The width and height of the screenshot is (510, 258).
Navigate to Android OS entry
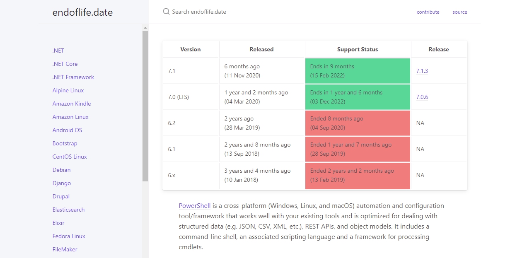click(67, 130)
